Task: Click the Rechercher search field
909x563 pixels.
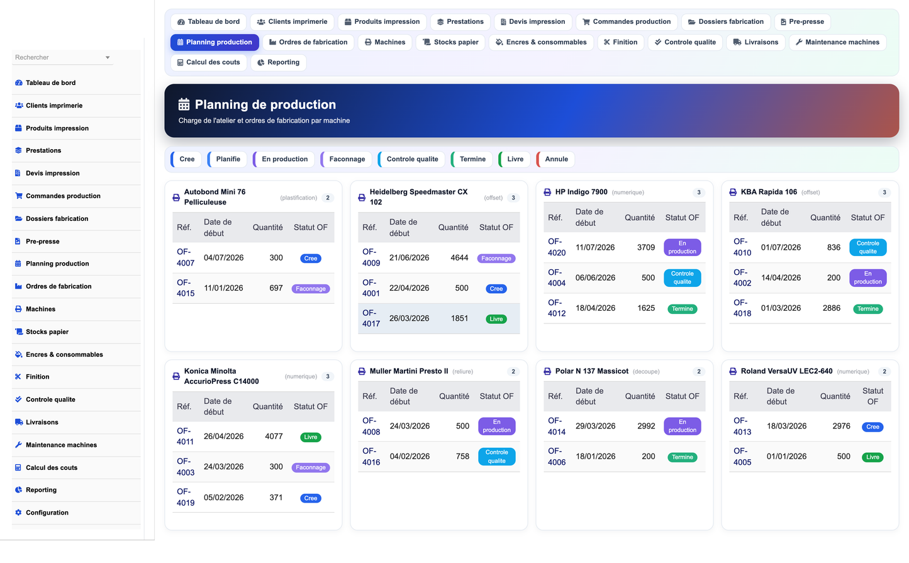Action: 62,57
